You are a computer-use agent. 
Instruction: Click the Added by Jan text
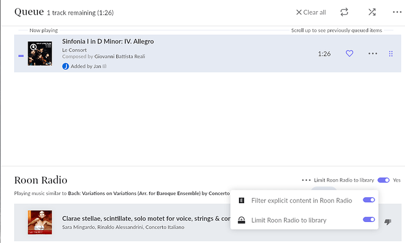click(x=86, y=66)
